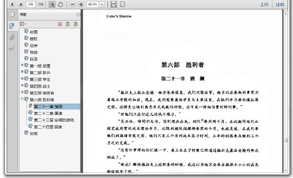Expand the 第三部 学生 bookmark node
293x178 pixels.
[x=22, y=78]
